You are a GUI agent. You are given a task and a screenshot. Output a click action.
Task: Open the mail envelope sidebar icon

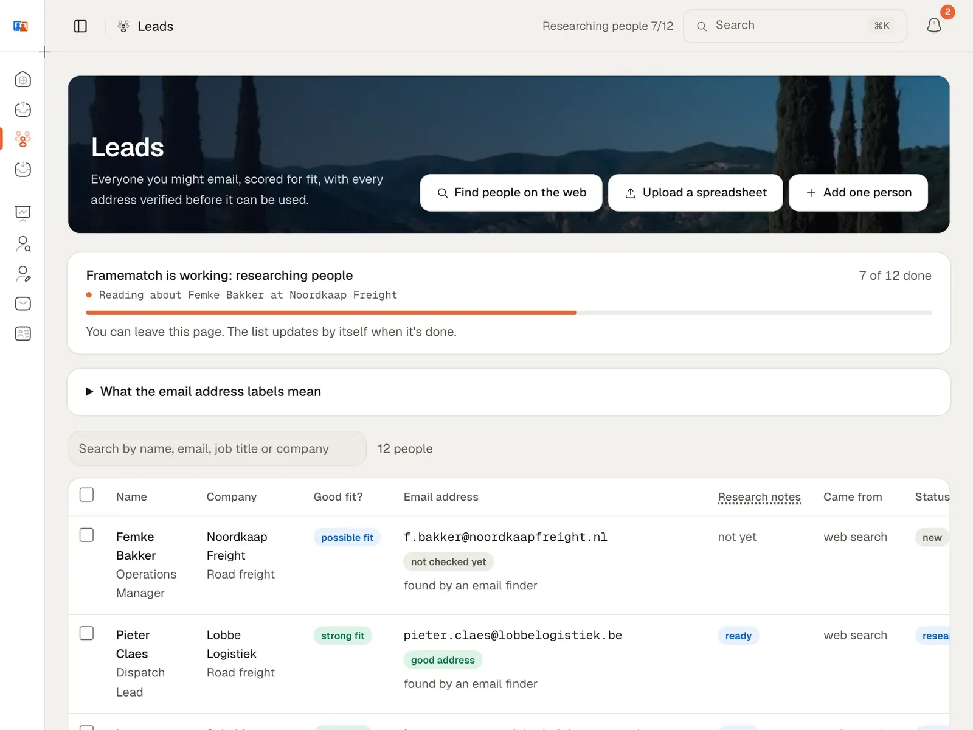23,304
